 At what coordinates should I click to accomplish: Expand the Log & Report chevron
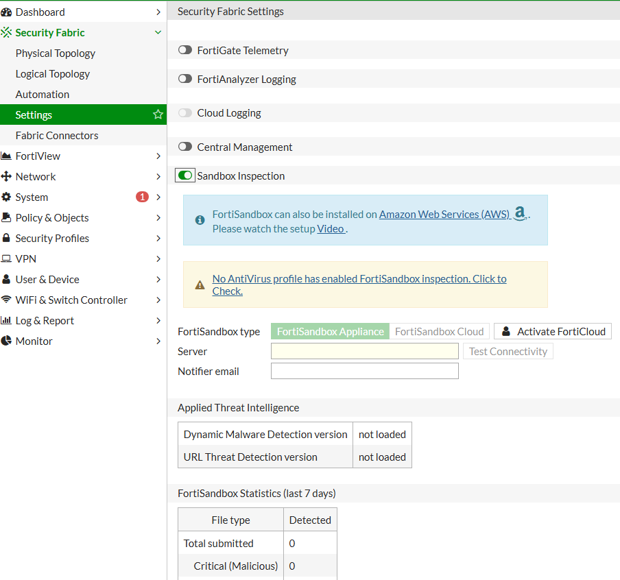(158, 320)
